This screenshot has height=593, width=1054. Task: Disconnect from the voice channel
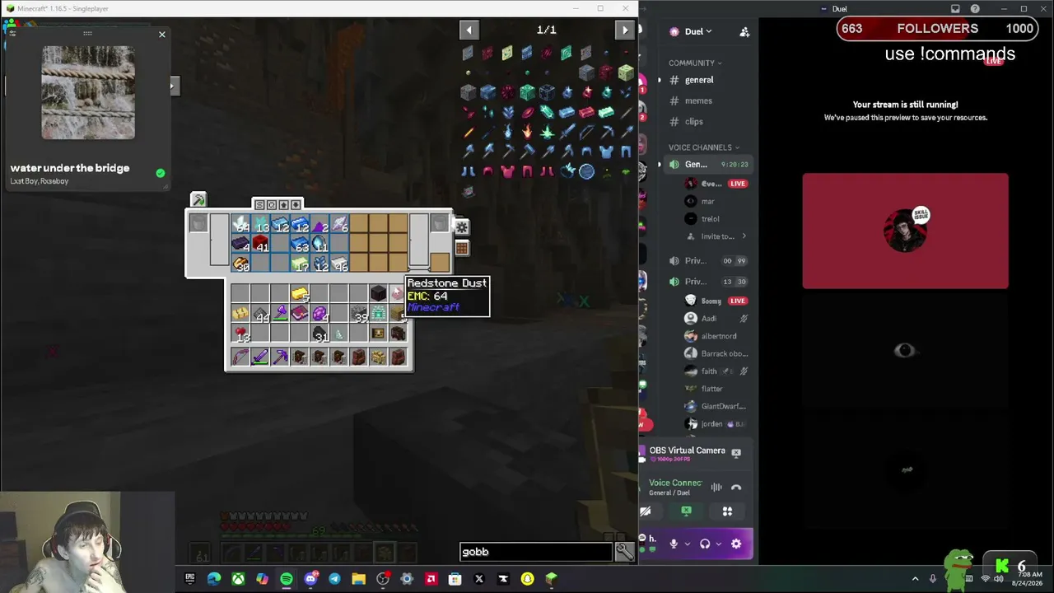[x=736, y=488]
